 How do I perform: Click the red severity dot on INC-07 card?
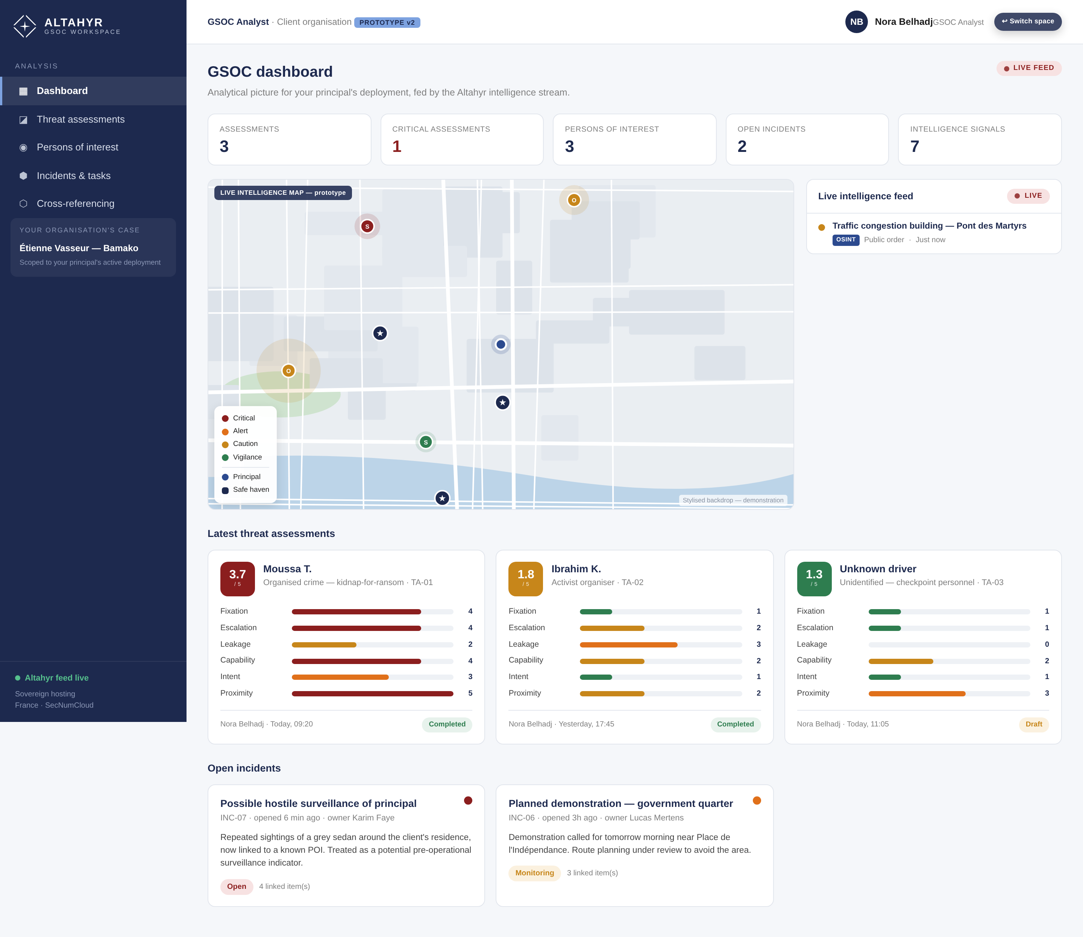click(468, 801)
